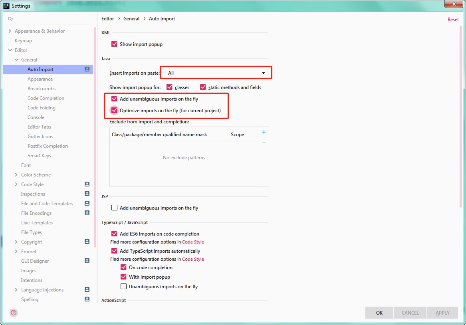Toggle With import popup checkbox
This screenshot has width=466, height=325.
(x=123, y=277)
